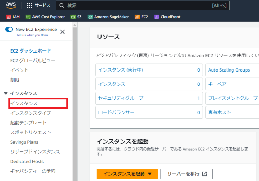Open 起動テンプレート in sidebar
Image resolution: width=259 pixels, height=181 pixels.
coord(28,123)
